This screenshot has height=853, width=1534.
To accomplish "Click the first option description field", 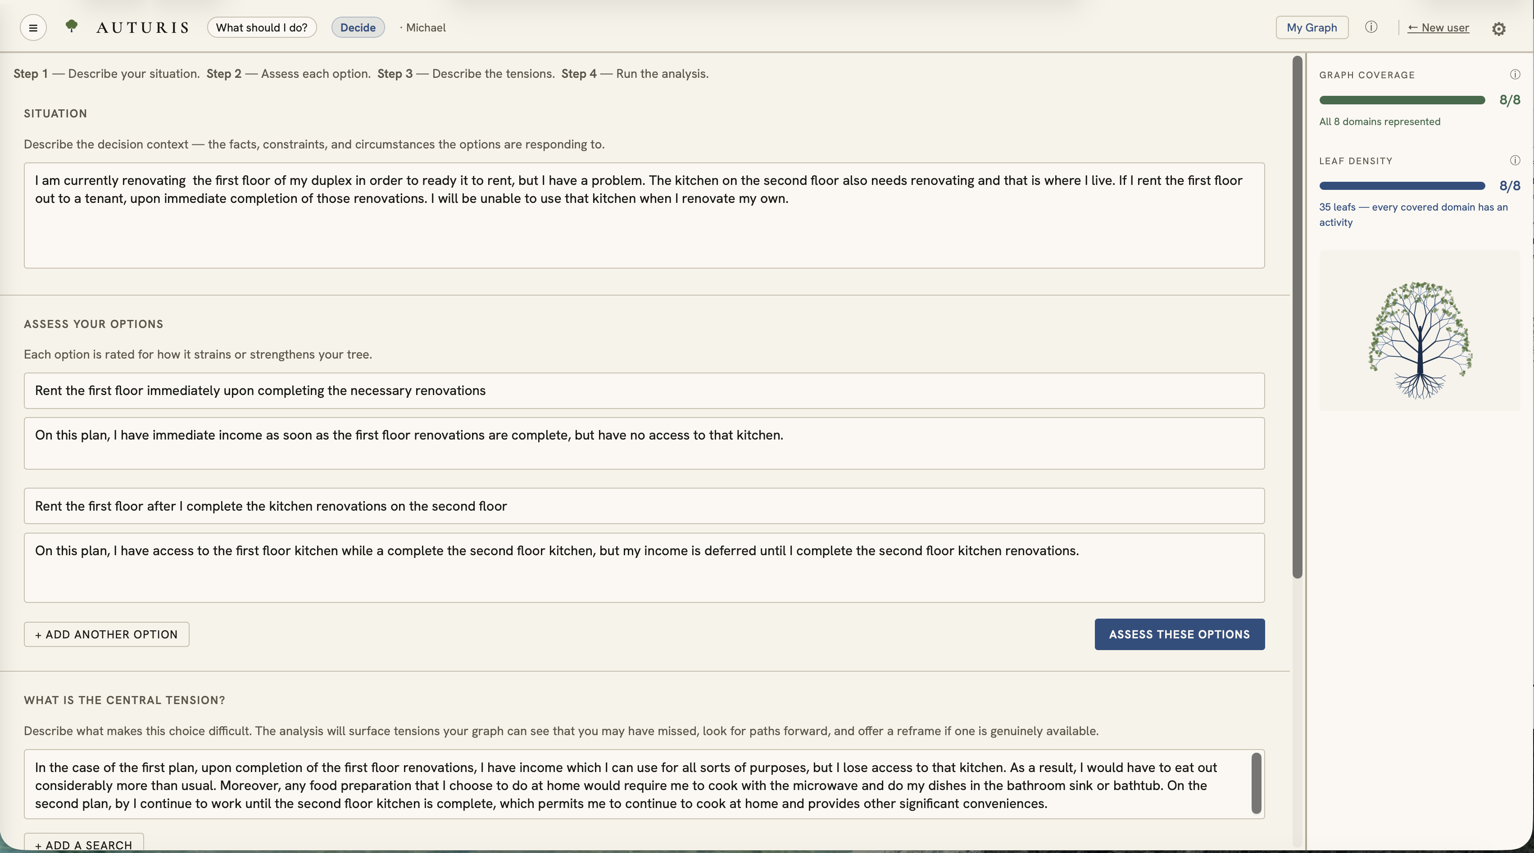I will [644, 443].
